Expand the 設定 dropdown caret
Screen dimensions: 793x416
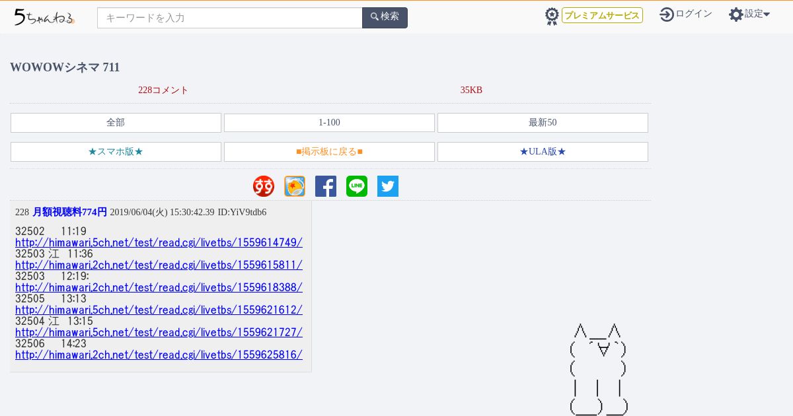coord(767,14)
